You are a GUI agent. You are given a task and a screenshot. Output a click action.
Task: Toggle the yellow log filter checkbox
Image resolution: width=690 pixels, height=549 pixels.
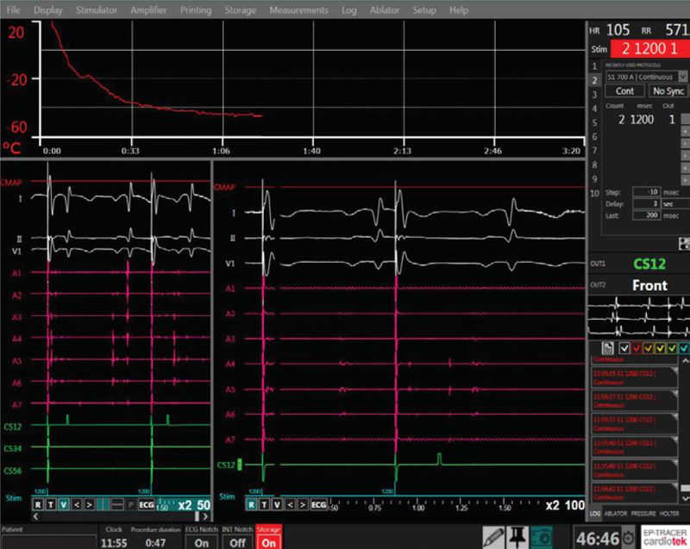point(660,348)
